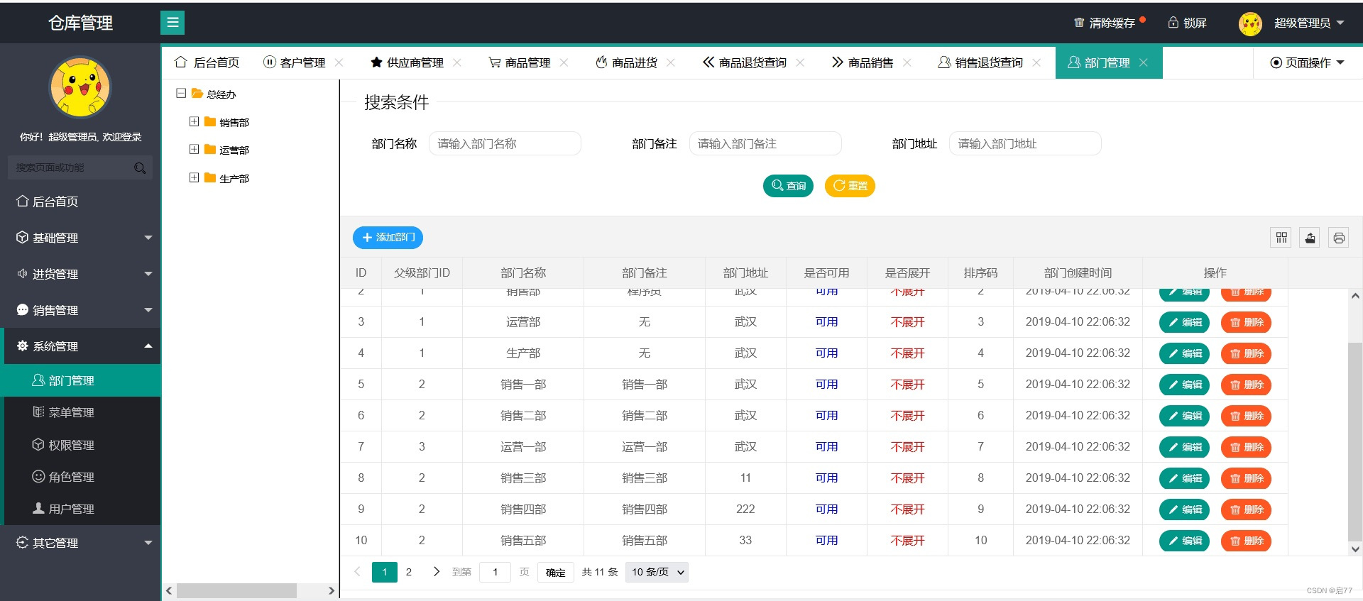Switch to the 销售退货查询 tab
The height and width of the screenshot is (601, 1363).
[980, 62]
